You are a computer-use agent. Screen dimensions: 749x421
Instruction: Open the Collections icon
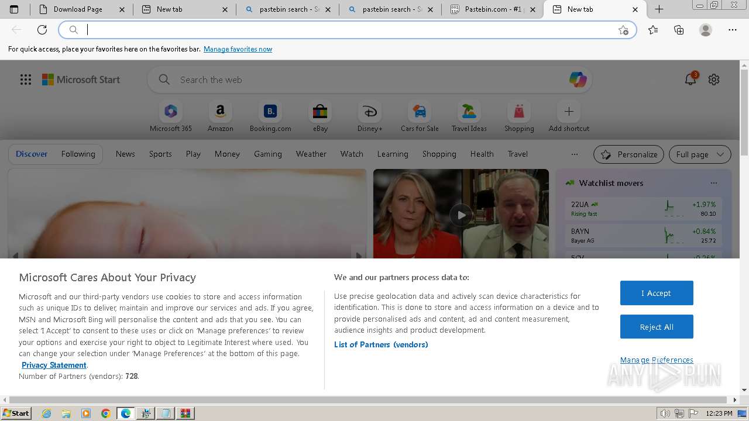pos(679,30)
